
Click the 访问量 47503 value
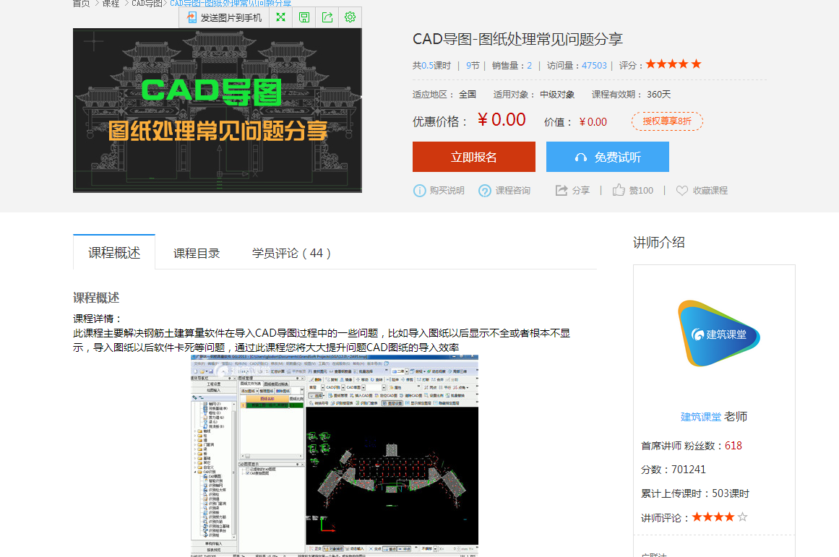[594, 65]
